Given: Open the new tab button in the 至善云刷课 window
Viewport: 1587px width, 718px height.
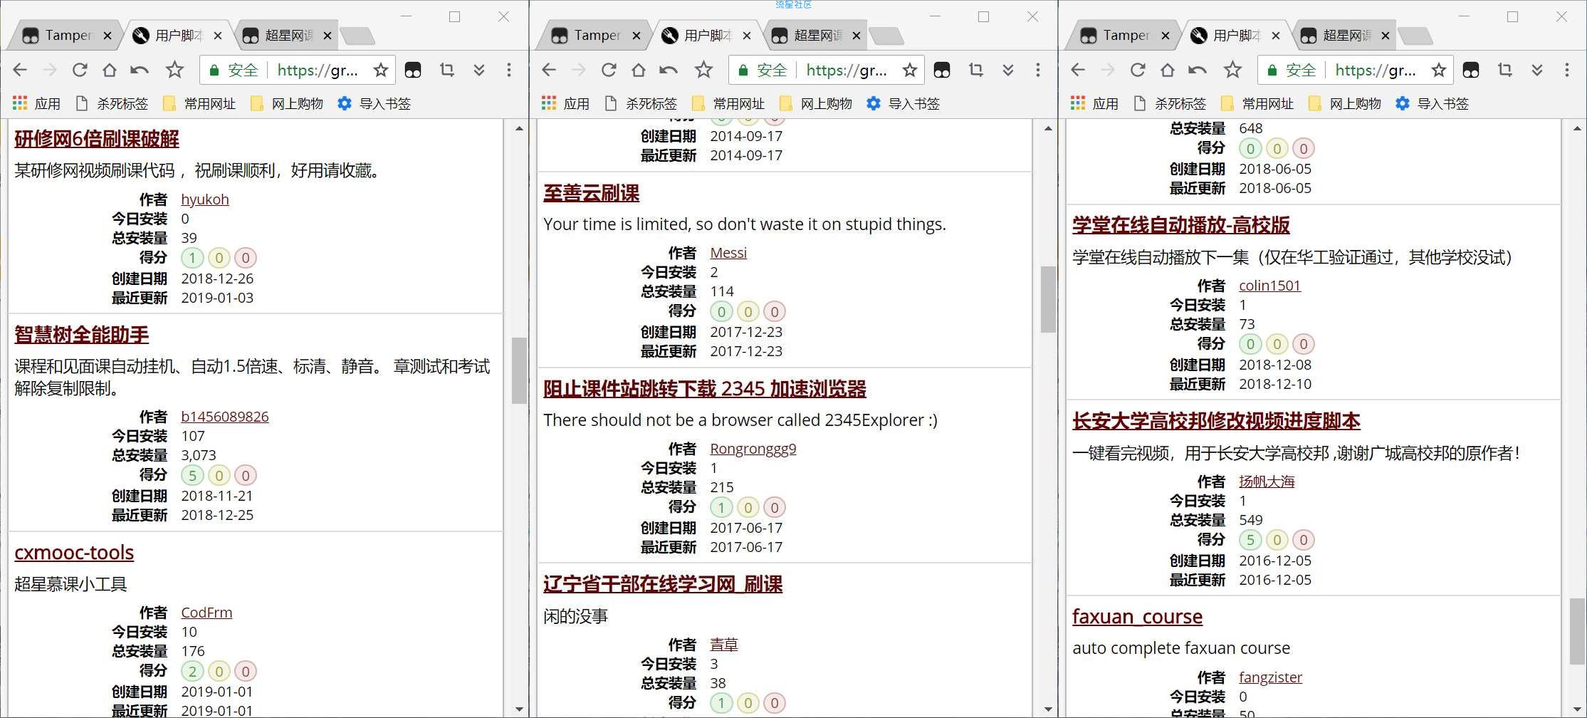Looking at the screenshot, I should pyautogui.click(x=886, y=36).
